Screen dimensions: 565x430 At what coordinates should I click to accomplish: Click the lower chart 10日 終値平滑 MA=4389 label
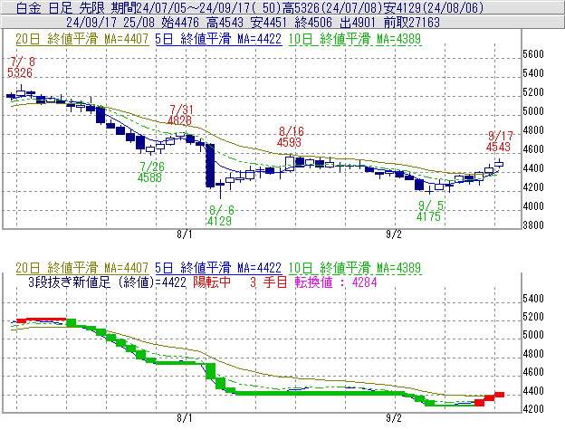(x=355, y=268)
